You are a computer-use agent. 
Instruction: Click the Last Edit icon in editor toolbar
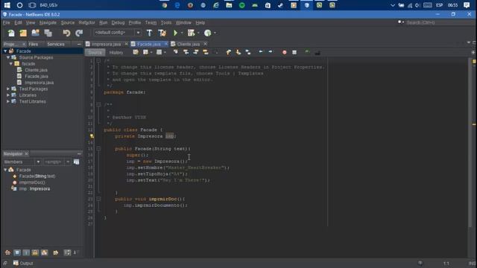136,52
